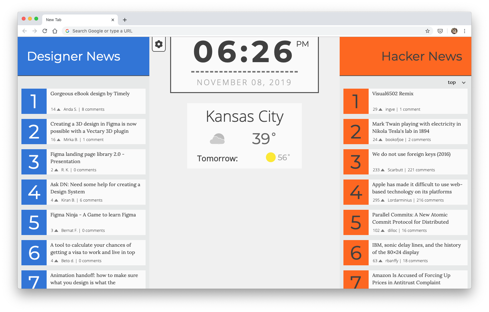Upvote arrow on foreign keys story
489x312 pixels.
click(383, 170)
